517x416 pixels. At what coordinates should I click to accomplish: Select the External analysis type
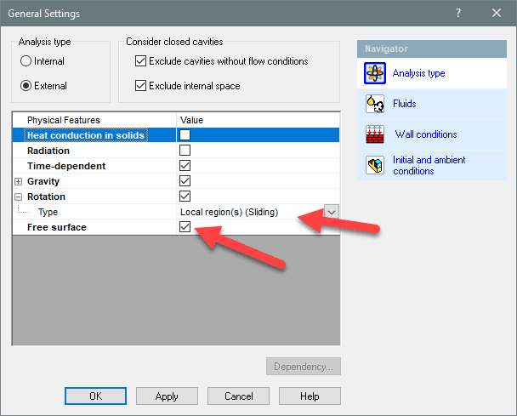click(26, 86)
